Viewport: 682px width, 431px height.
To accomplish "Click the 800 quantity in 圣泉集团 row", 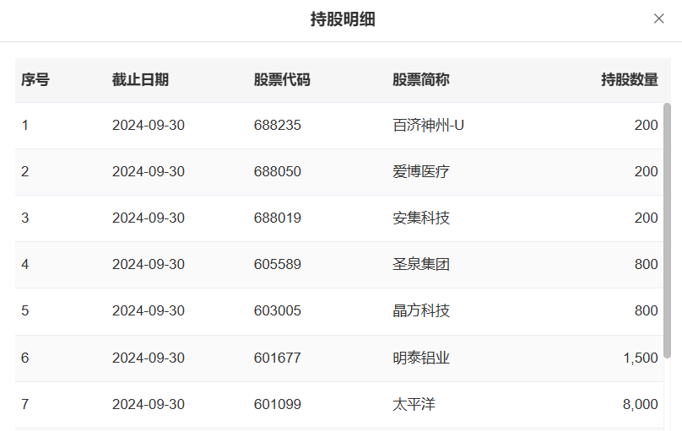I will (646, 264).
